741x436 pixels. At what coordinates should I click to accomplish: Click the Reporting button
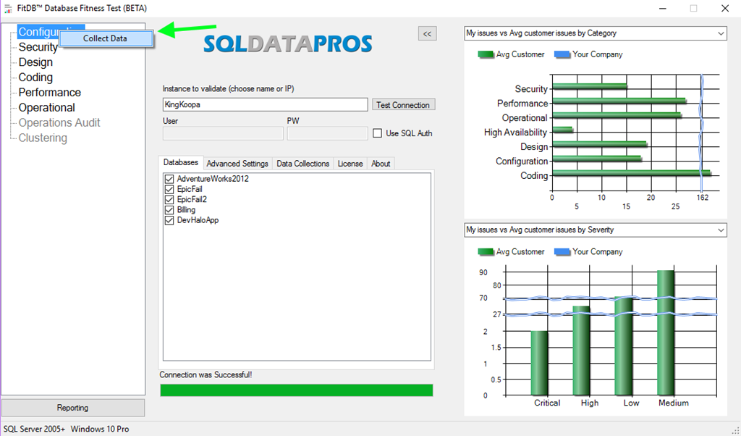pos(72,408)
